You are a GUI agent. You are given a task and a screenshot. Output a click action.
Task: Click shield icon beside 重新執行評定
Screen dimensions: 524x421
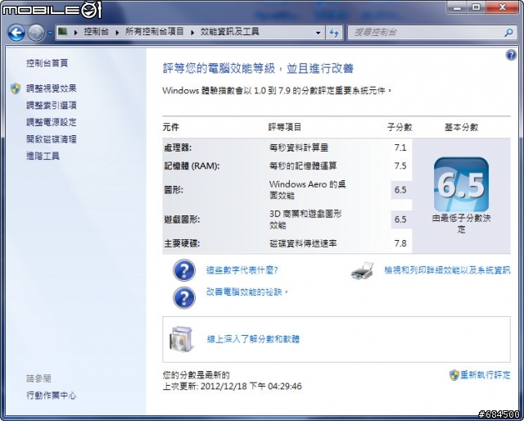coord(454,375)
